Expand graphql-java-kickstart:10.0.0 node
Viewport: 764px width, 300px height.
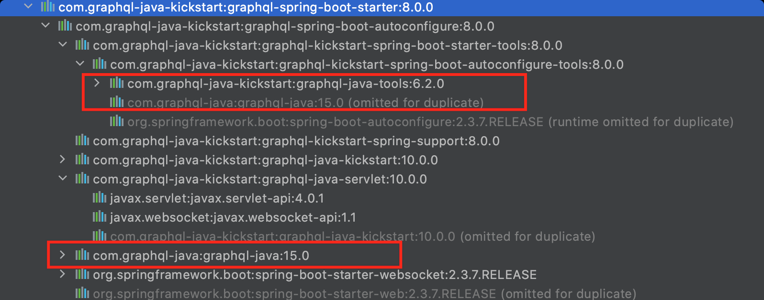(x=63, y=160)
